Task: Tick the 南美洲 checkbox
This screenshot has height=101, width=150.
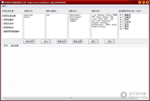Action: pyautogui.click(x=123, y=15)
